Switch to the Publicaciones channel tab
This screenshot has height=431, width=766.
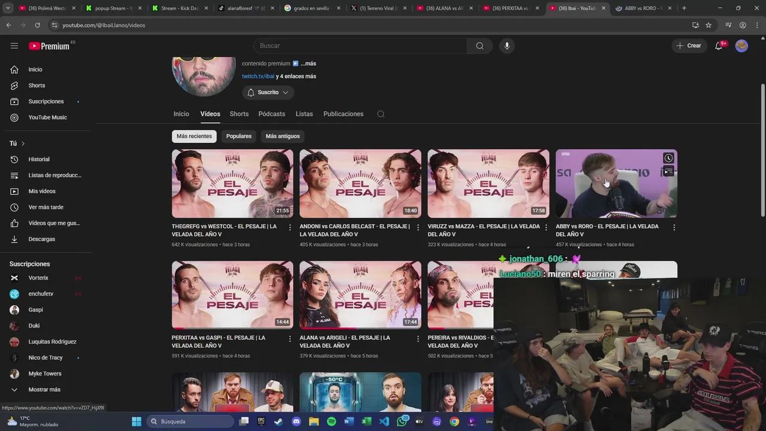tap(344, 114)
